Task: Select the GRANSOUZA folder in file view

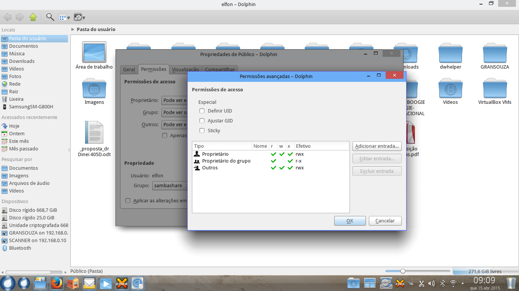Action: coord(495,56)
